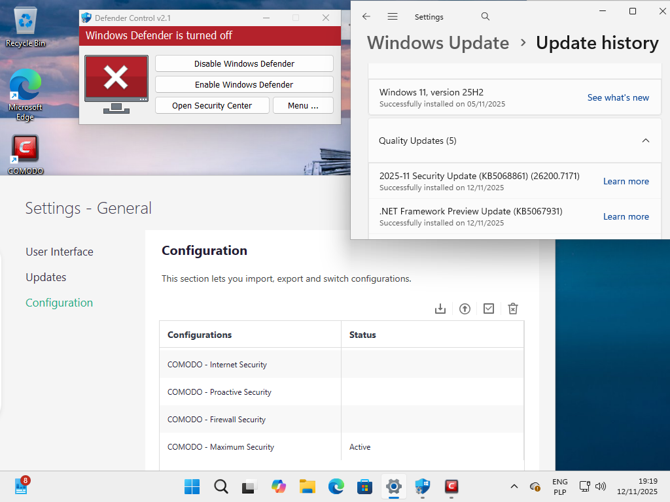
Task: Open Learn more for KB5067931 update
Action: pos(626,216)
